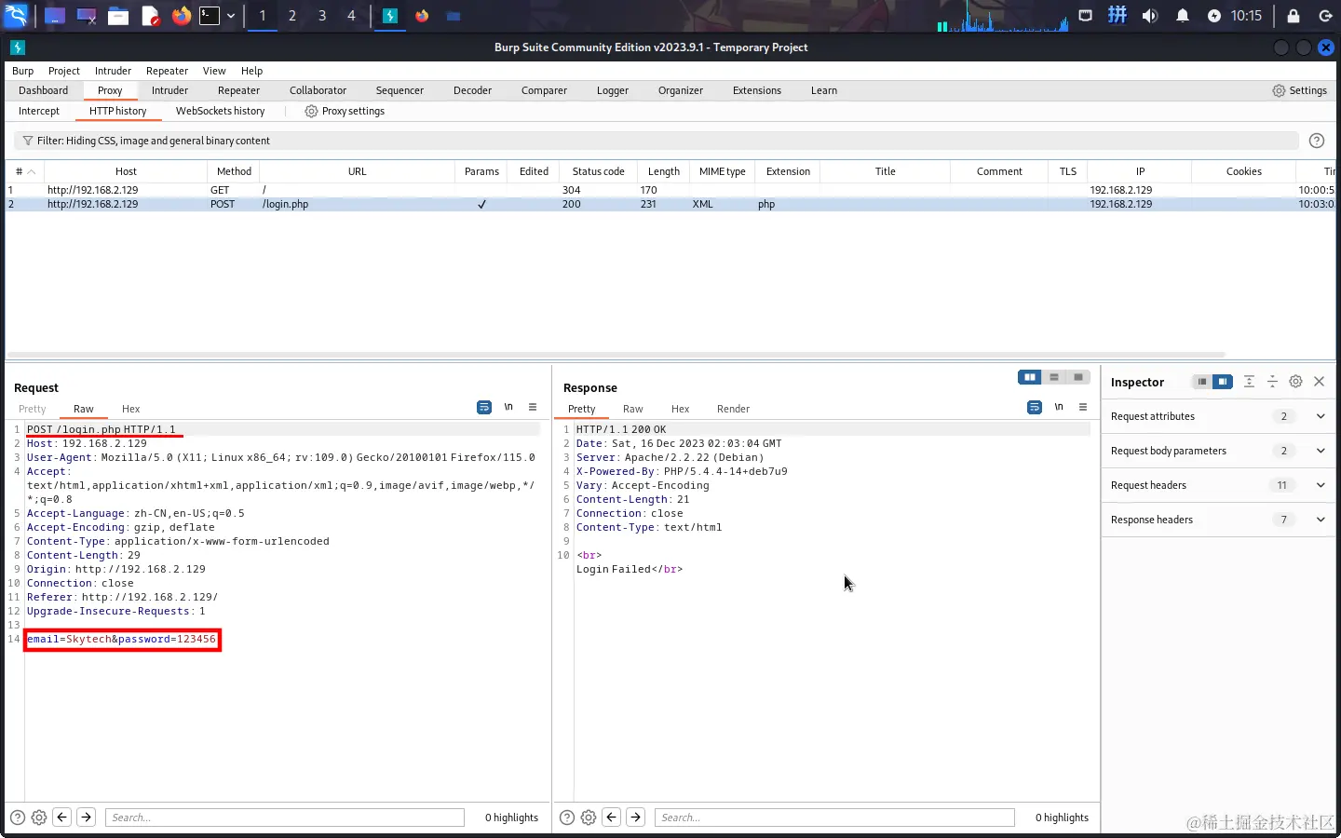Toggle non-printable characters in Request panel

coord(508,408)
